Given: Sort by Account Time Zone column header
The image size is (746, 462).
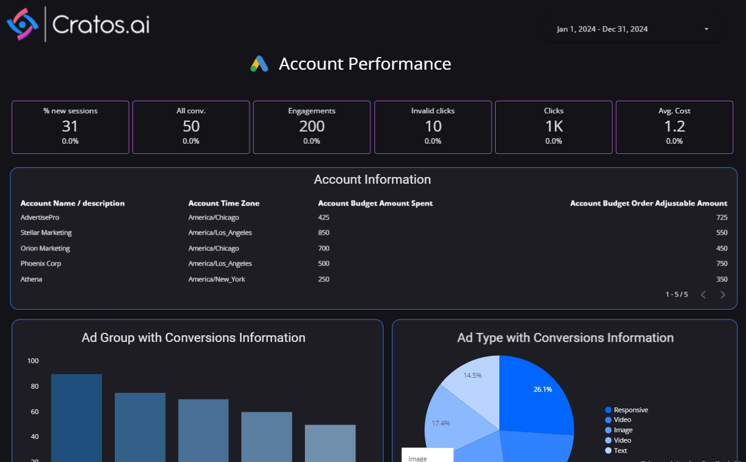Looking at the screenshot, I should (224, 203).
